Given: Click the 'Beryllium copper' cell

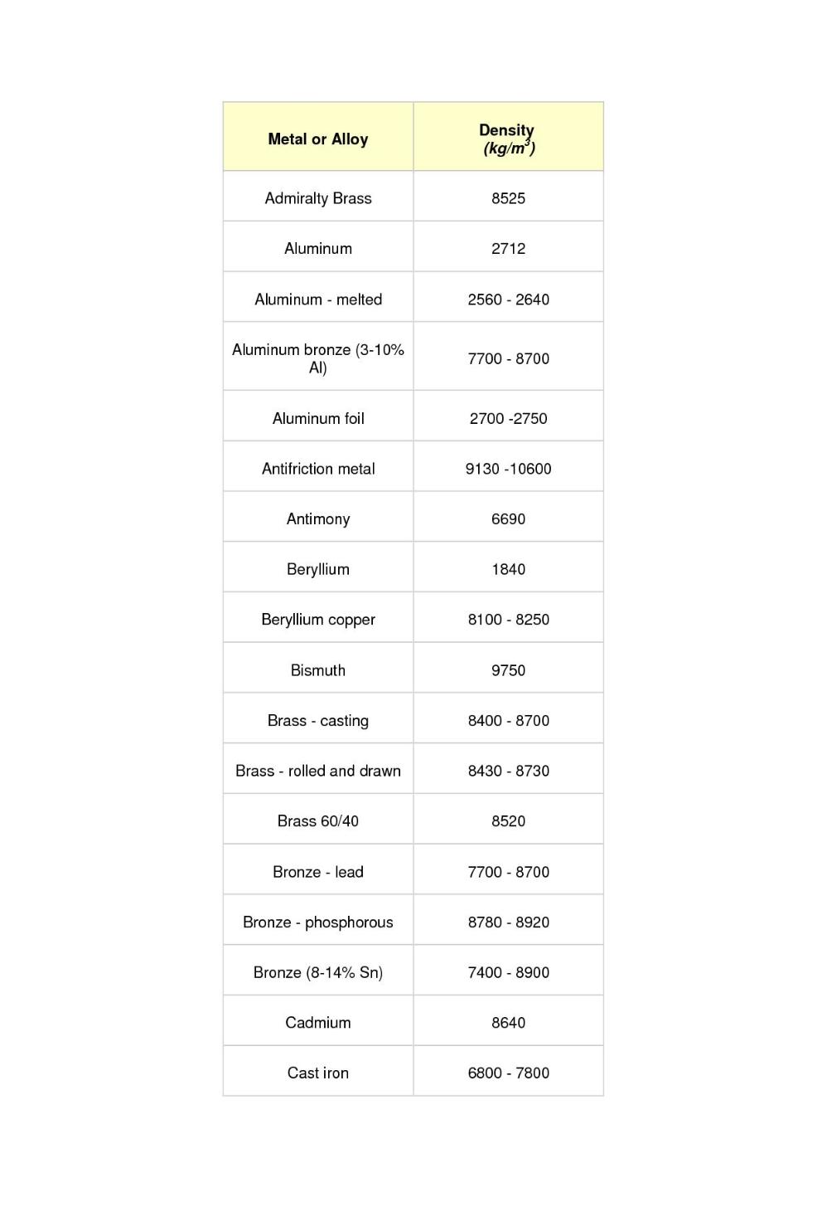Looking at the screenshot, I should [x=318, y=620].
